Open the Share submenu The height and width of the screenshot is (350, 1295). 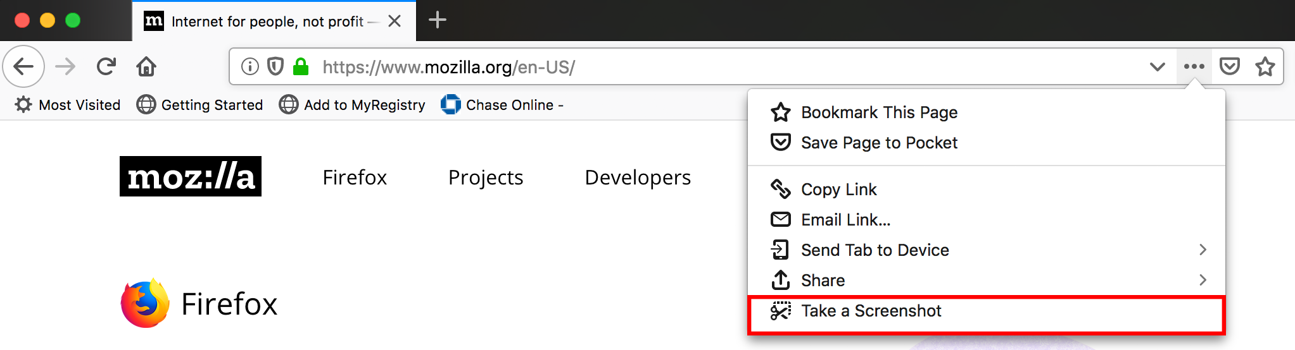(987, 281)
